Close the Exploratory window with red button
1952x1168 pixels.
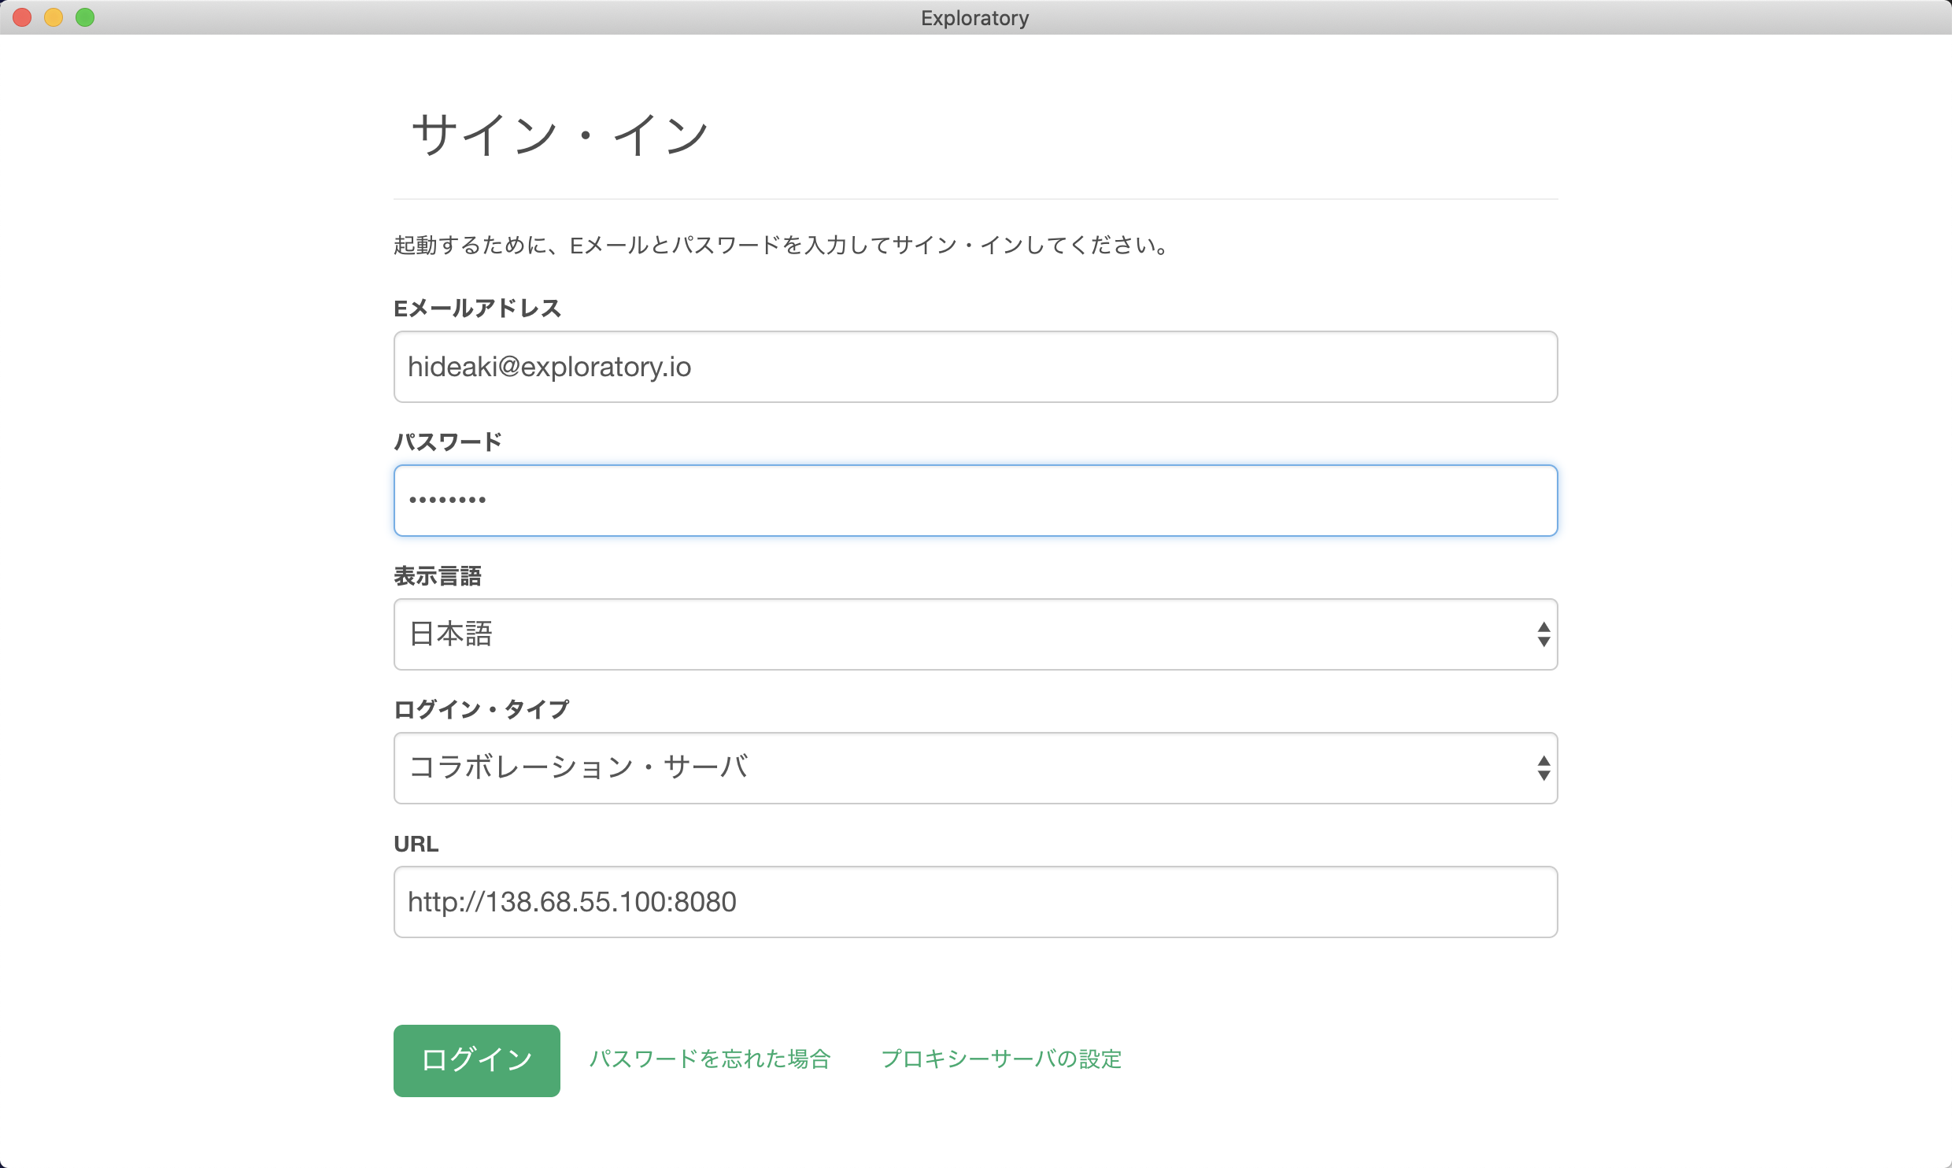[22, 17]
